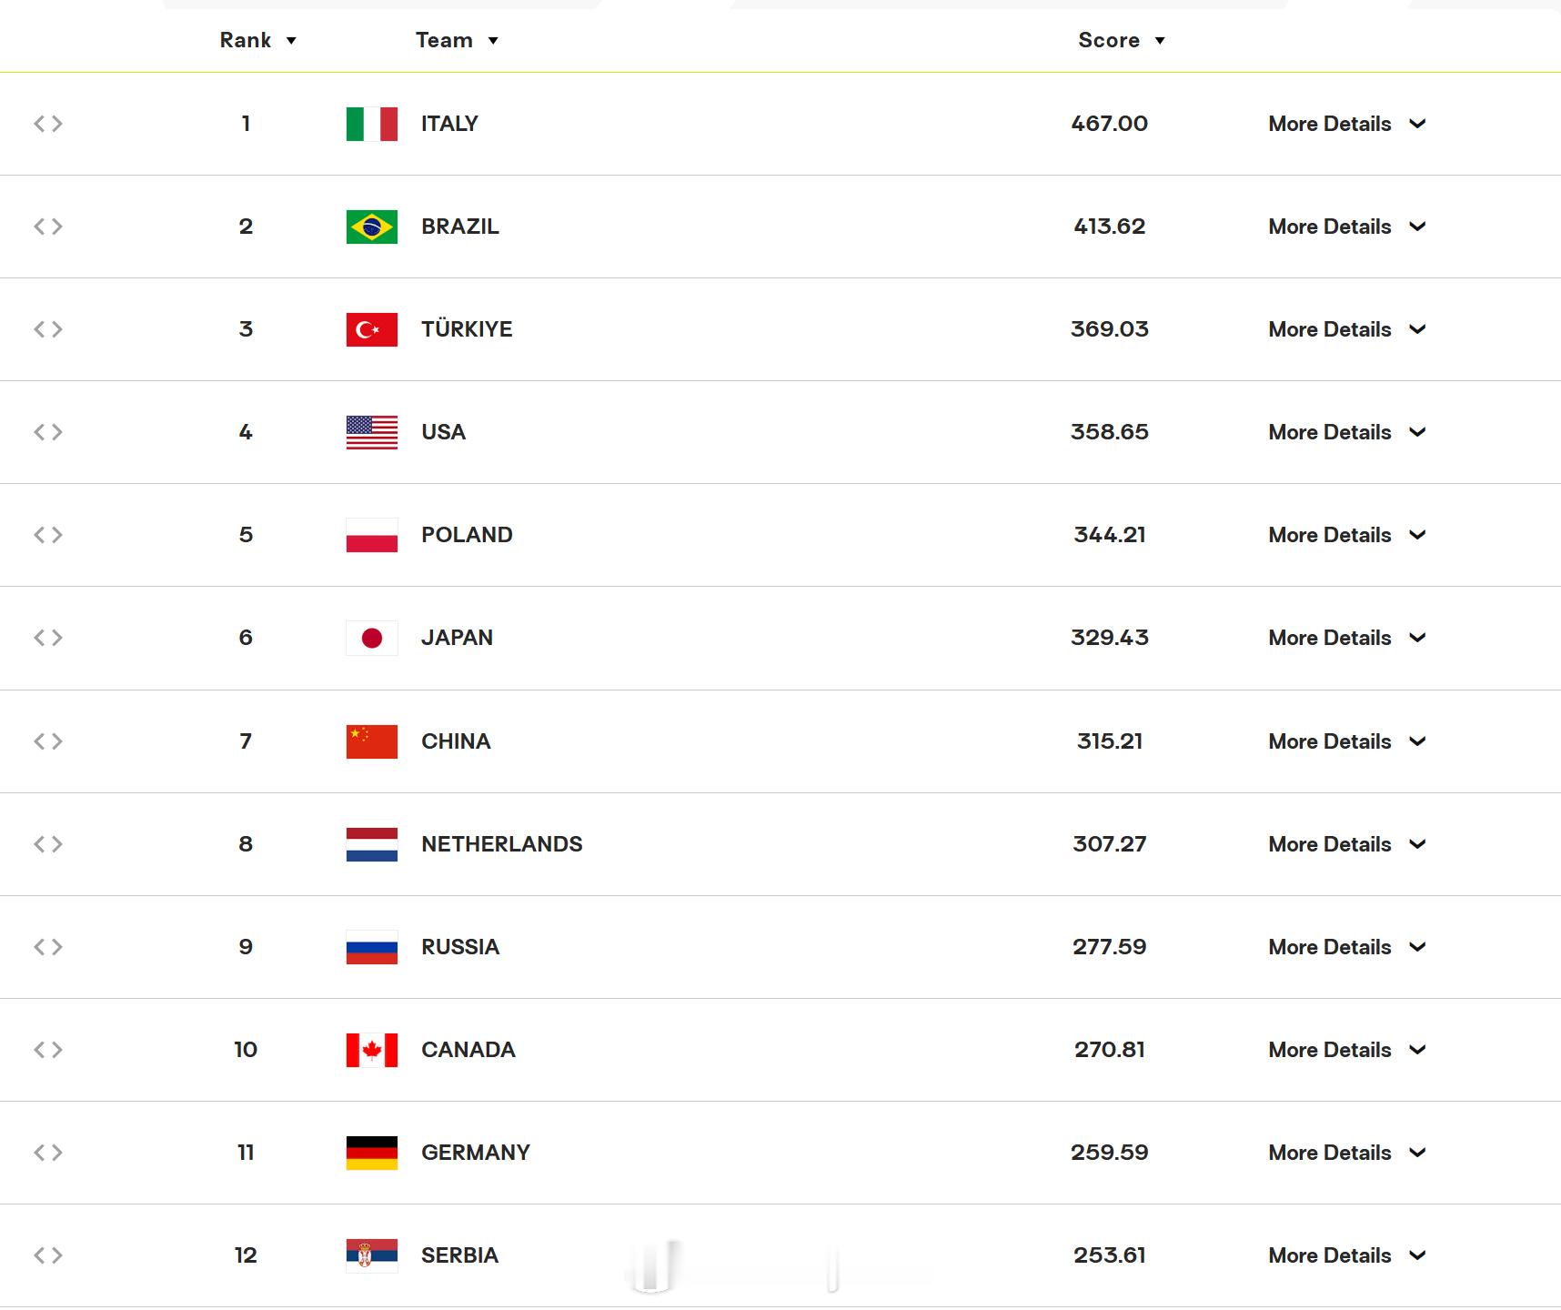The image size is (1561, 1310).
Task: Click the Brazil flag icon
Action: point(372,227)
